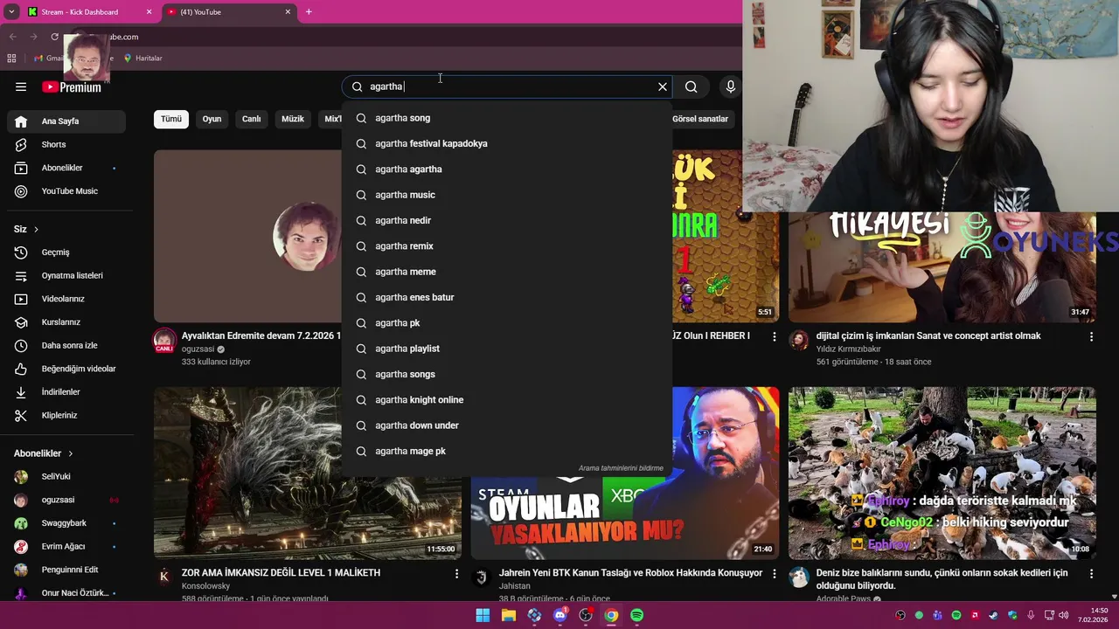1119x629 pixels.
Task: Play the Elden Ring level 1 Maliketh thumbnail
Action: pyautogui.click(x=308, y=473)
